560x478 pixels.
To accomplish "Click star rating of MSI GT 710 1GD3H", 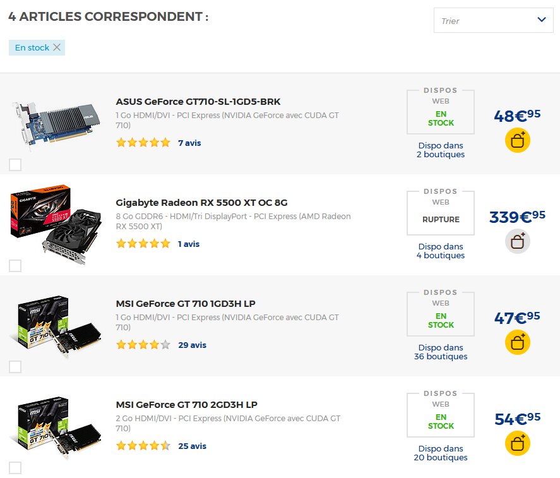I will tap(143, 345).
